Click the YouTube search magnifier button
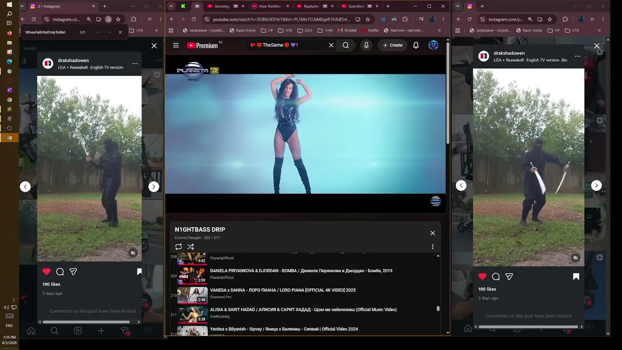The image size is (622, 350). pos(346,45)
